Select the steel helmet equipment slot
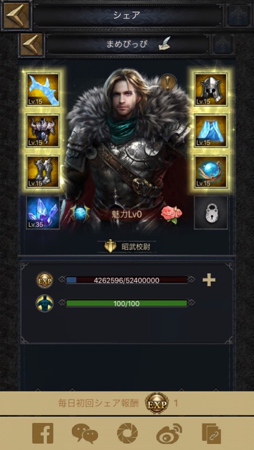The height and width of the screenshot is (450, 254). tap(211, 89)
